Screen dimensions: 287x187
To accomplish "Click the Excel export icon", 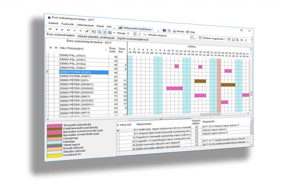I will (x=94, y=31).
